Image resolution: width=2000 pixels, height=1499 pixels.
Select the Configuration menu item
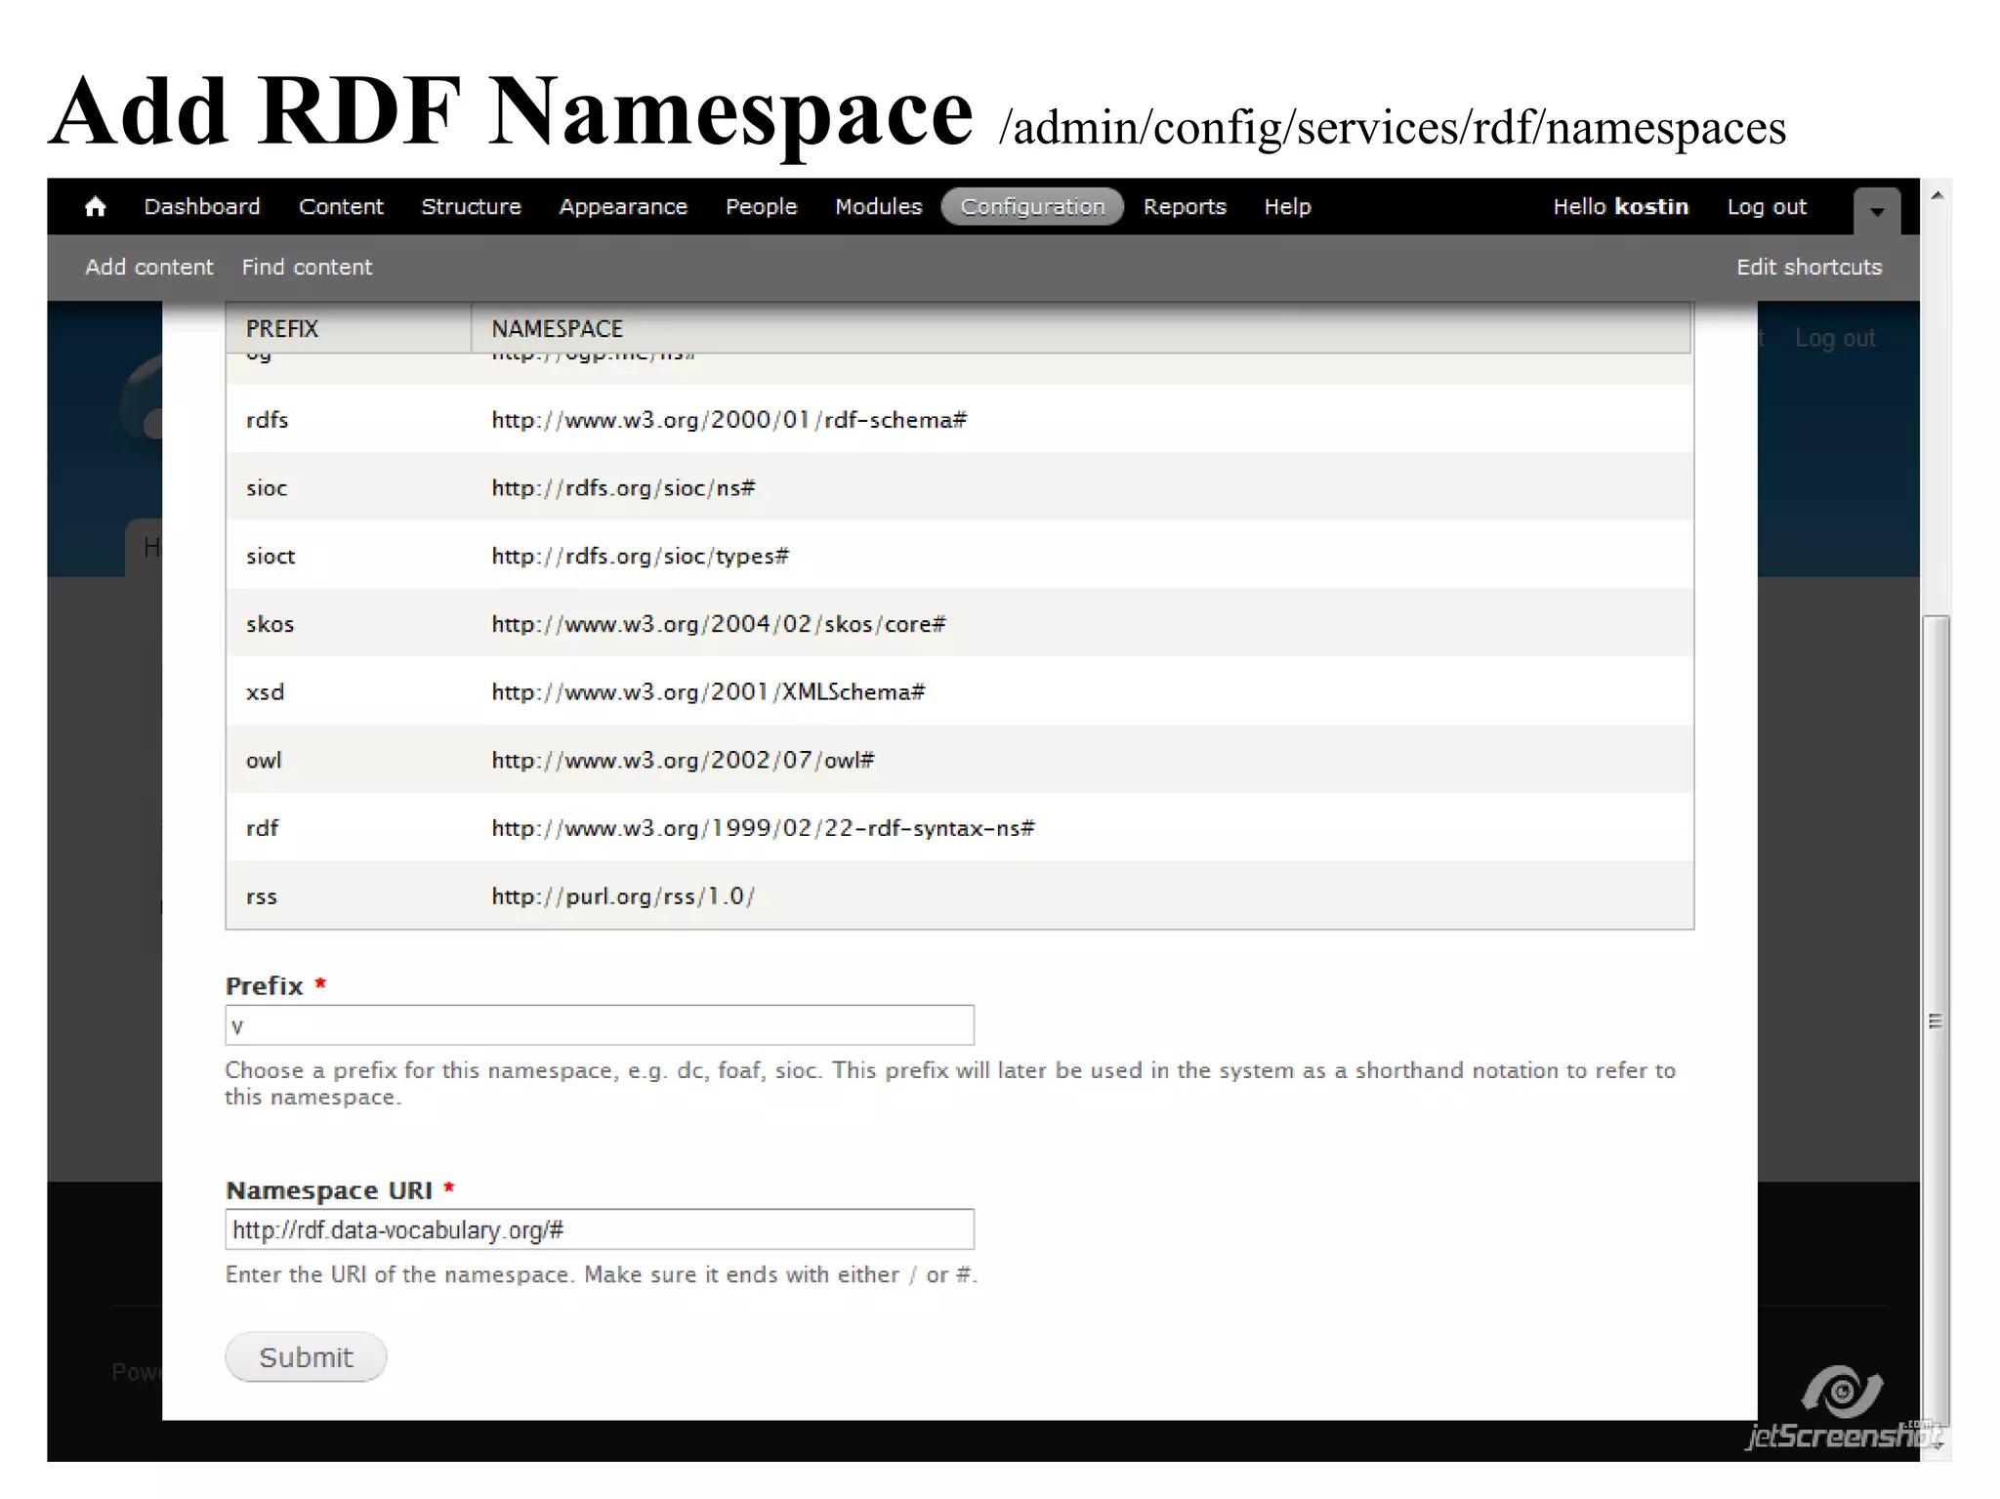click(x=1032, y=207)
